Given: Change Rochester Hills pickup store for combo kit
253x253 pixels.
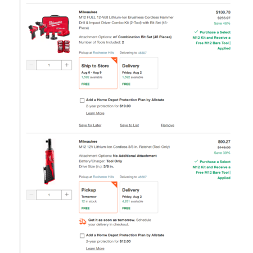Looking at the screenshot, I should 103,53.
